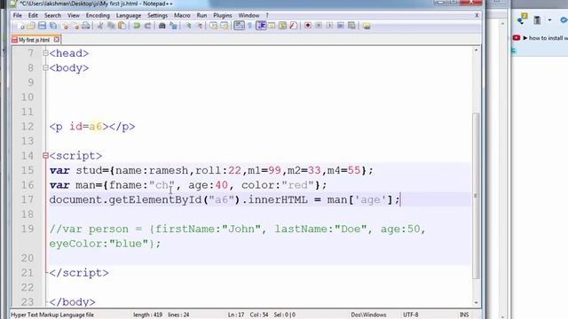568x319 pixels.
Task: Click the Print toolbar icon
Action: (x=86, y=26)
